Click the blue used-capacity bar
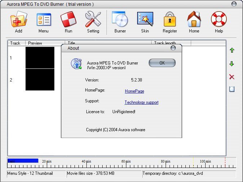 pos(23,161)
